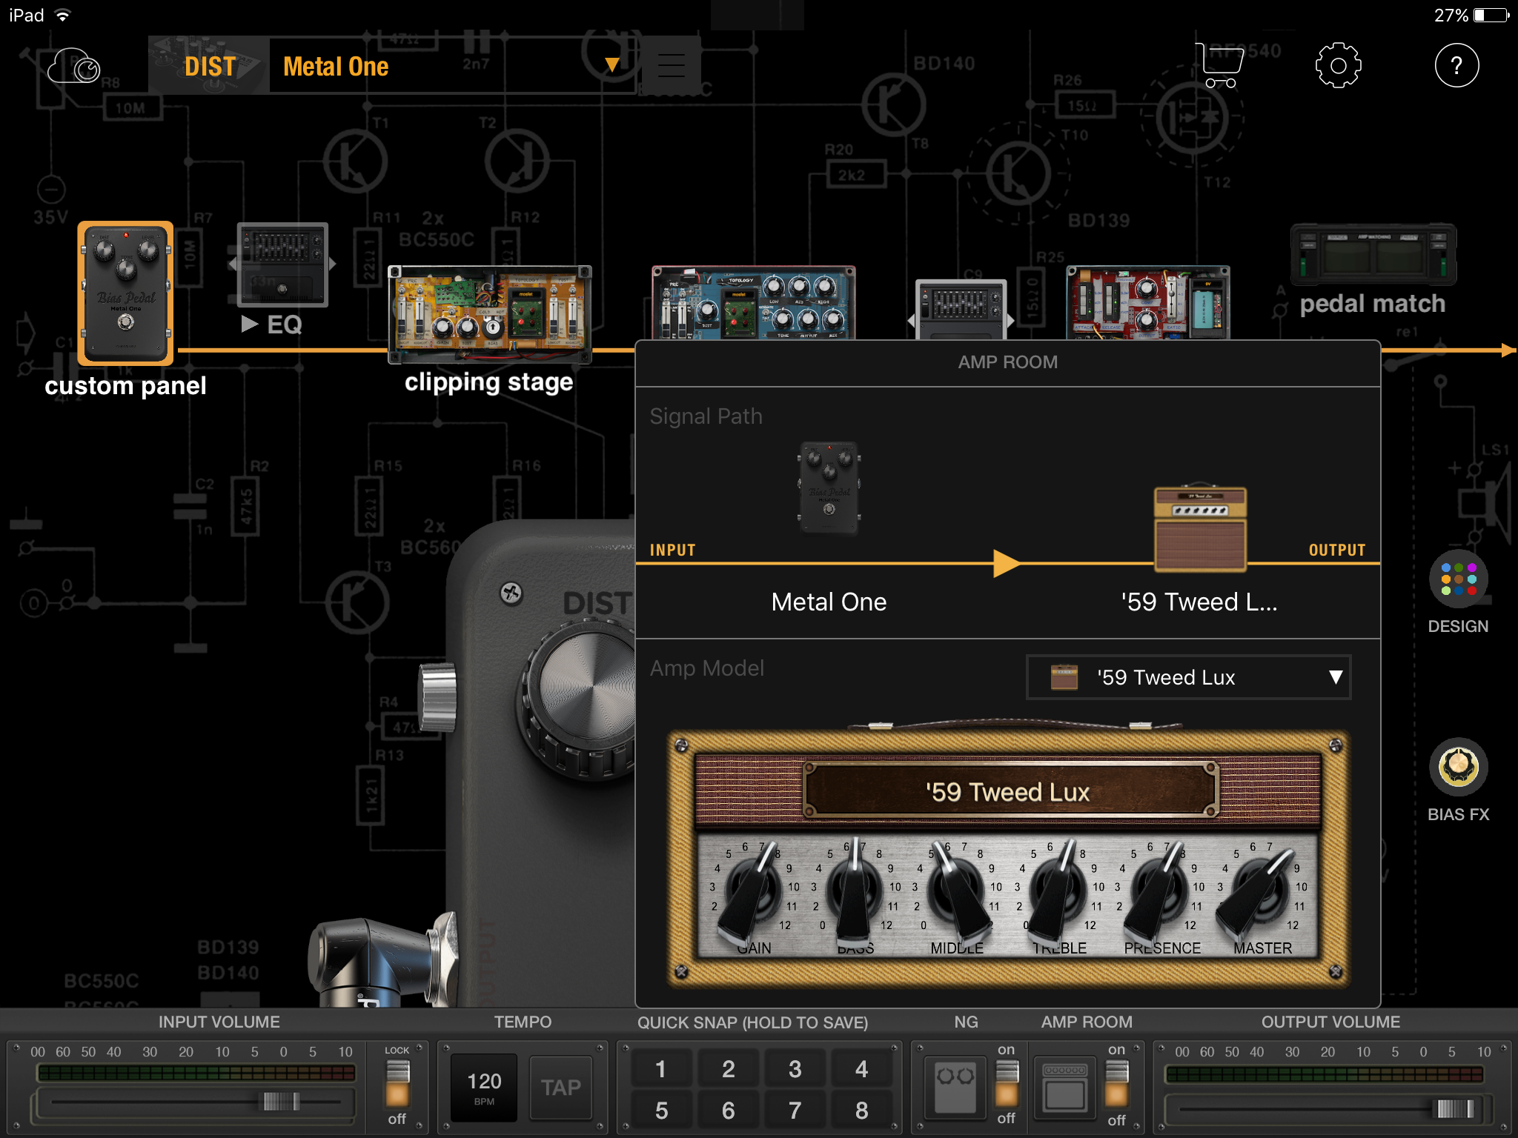
Task: Open the hamburger menu next to preset
Action: (x=671, y=66)
